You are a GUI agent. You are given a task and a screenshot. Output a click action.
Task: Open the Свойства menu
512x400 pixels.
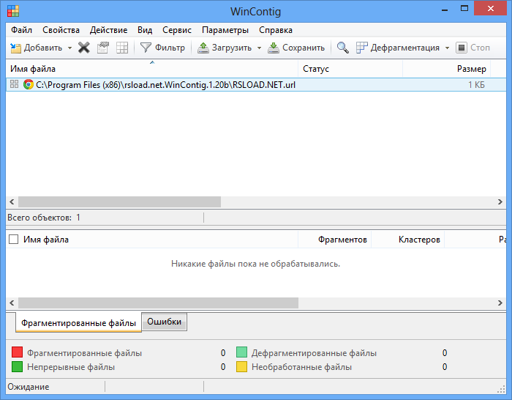[x=61, y=30]
